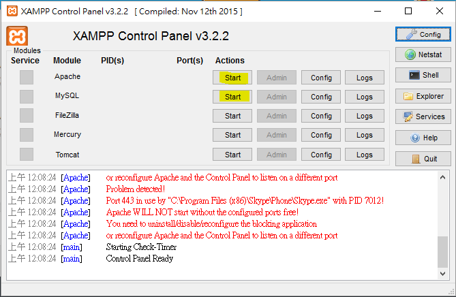This screenshot has width=456, height=297.
Task: Click the disabled Mercury Admin button
Action: tap(277, 135)
